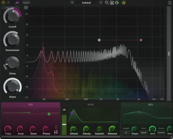173x139 pixels.
Task: Click the SEQ Steps knob
Action: click(135, 129)
